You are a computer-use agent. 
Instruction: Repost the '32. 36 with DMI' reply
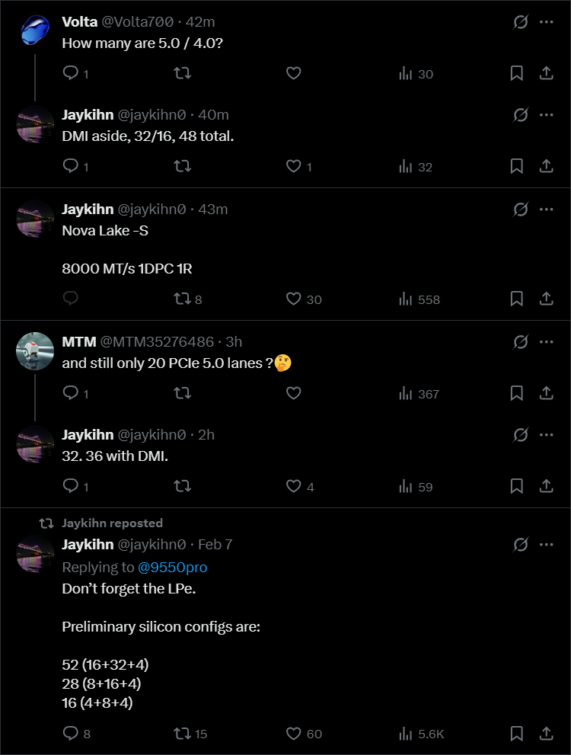[x=183, y=486]
